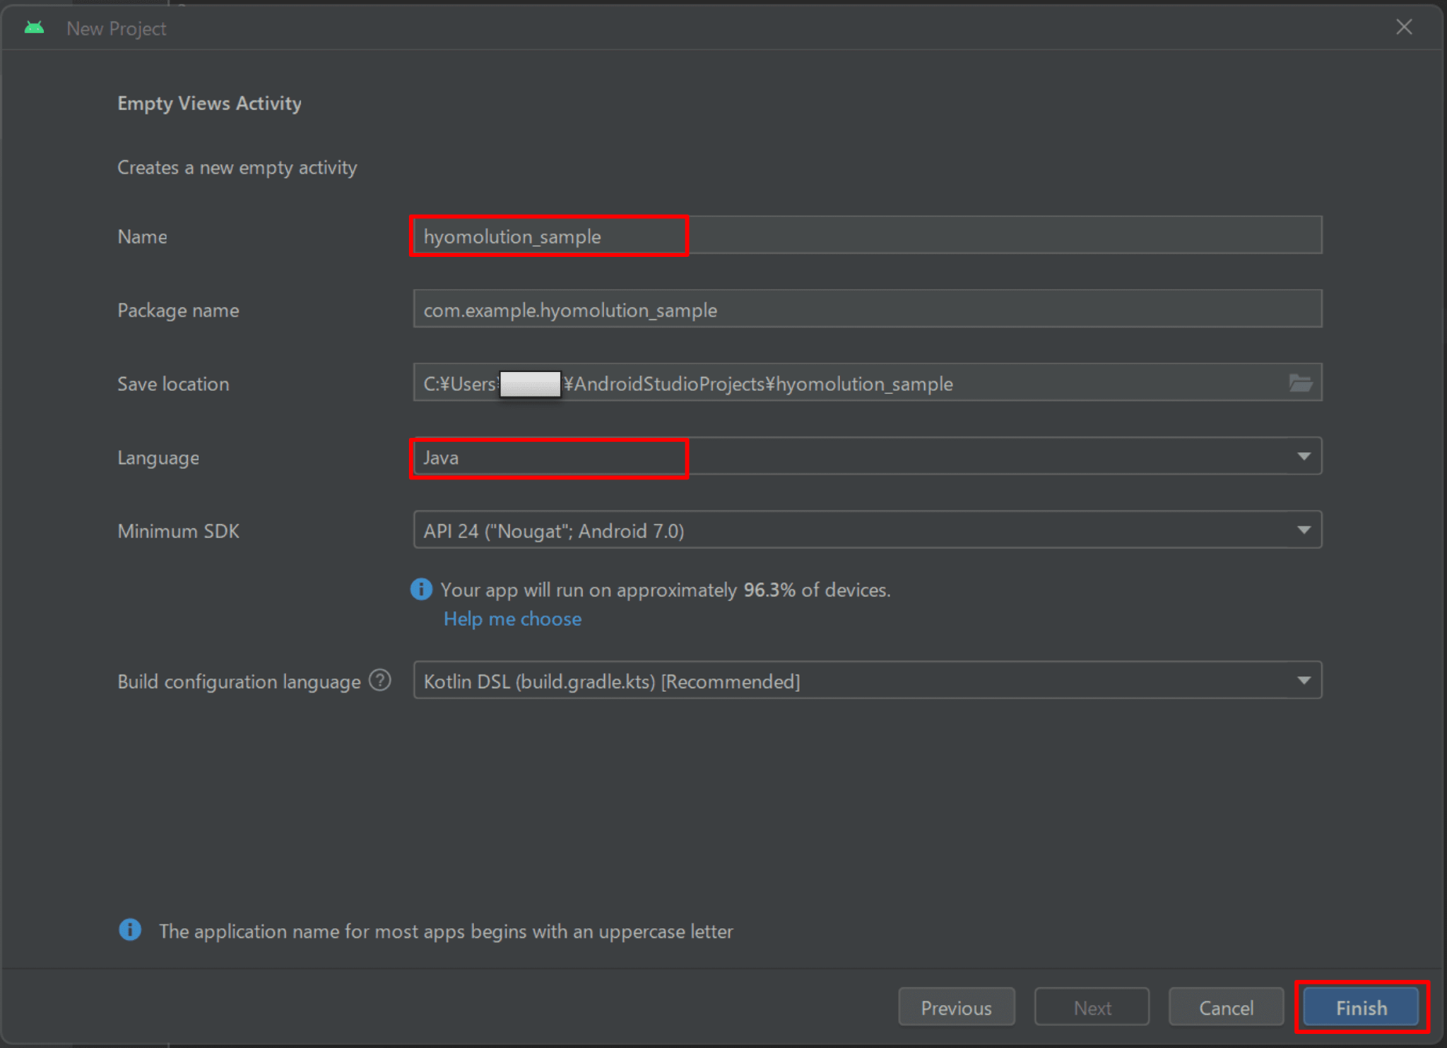Click the Finish button

[1359, 1007]
